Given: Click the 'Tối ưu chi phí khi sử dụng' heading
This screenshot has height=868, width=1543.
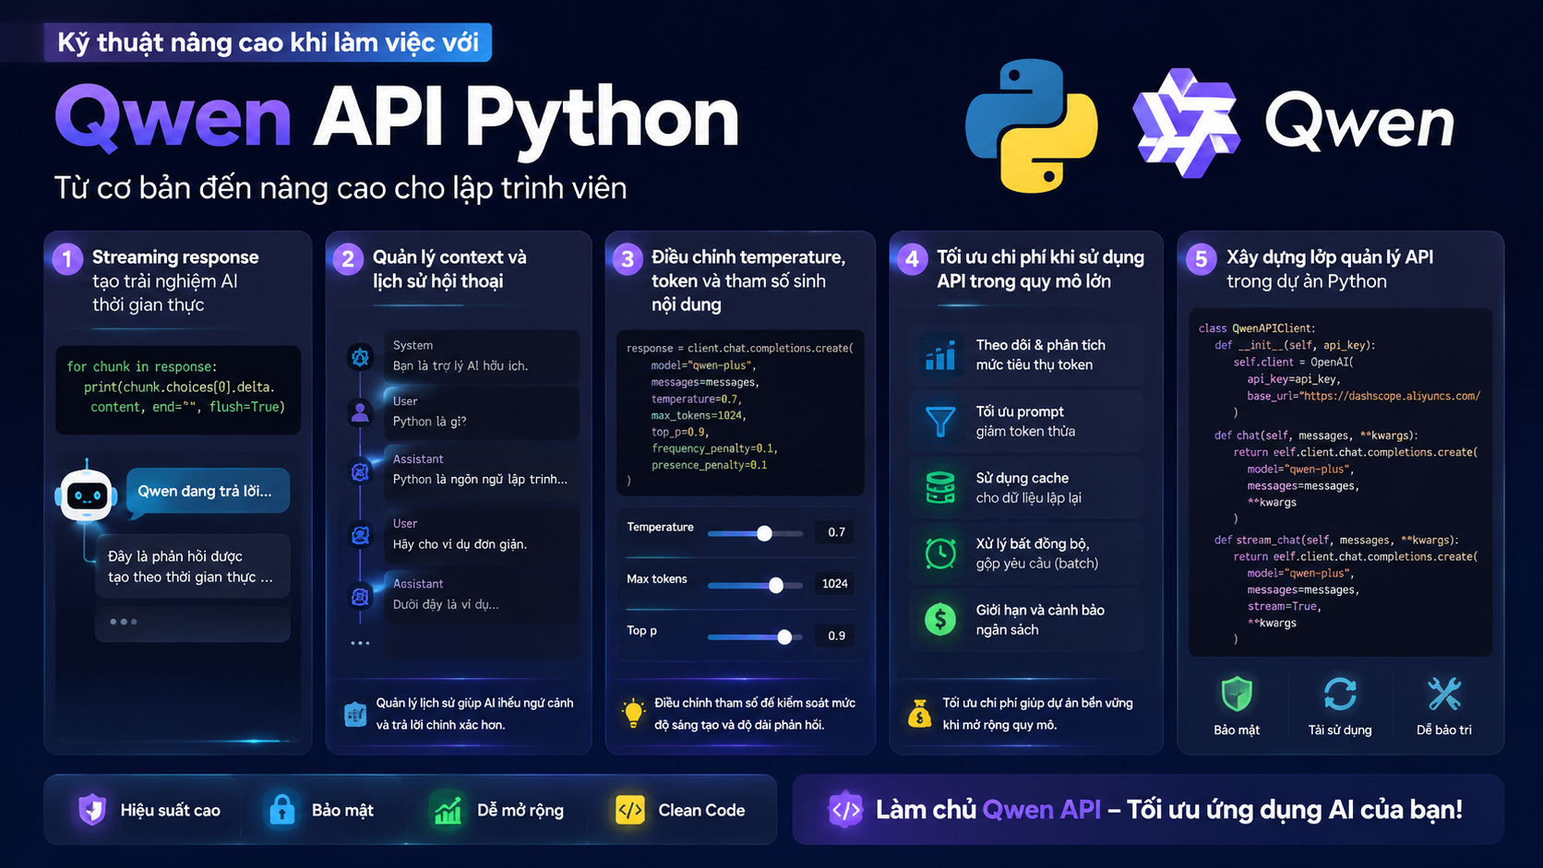Looking at the screenshot, I should pyautogui.click(x=1041, y=257).
